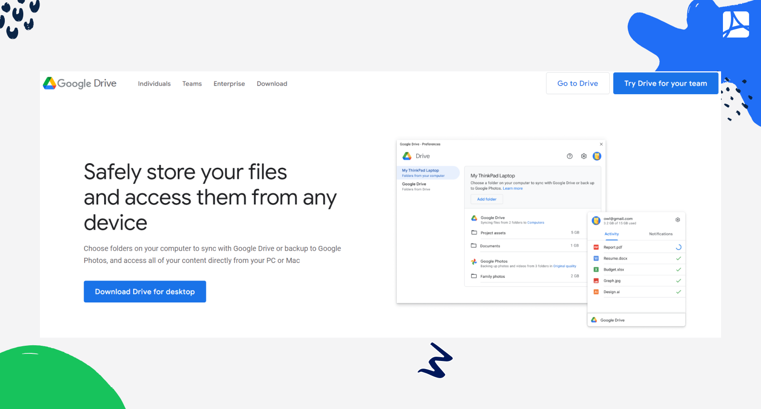Click the Project assets folder icon
761x409 pixels.
(x=474, y=233)
